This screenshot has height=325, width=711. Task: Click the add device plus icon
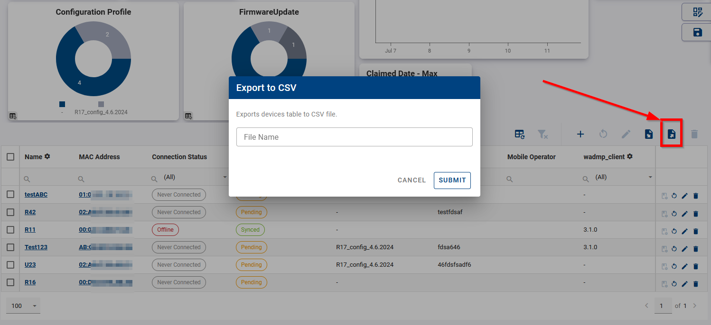(x=580, y=134)
